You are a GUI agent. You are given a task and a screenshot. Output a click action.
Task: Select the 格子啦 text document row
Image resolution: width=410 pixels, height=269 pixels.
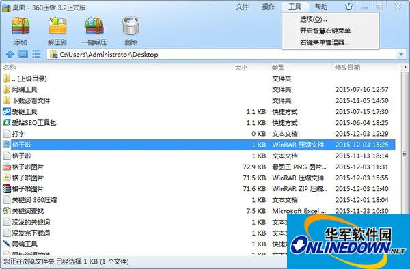tap(199, 156)
